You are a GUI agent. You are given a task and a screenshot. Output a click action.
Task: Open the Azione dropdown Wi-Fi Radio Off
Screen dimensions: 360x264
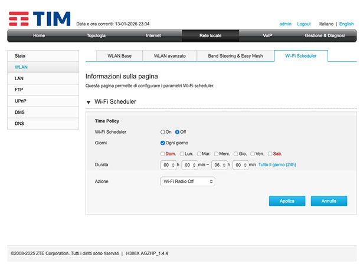pyautogui.click(x=188, y=181)
